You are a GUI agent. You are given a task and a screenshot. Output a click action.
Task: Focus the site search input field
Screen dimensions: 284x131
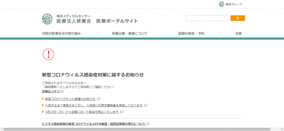point(207,18)
